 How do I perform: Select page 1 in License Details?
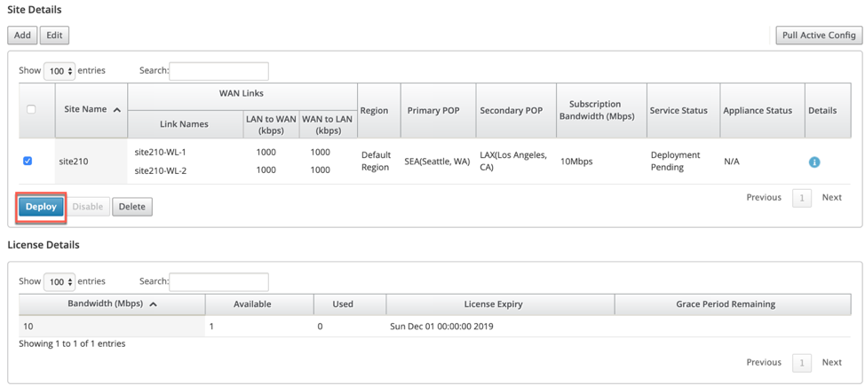(802, 363)
